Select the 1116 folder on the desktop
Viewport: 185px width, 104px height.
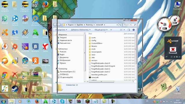pos(15,5)
